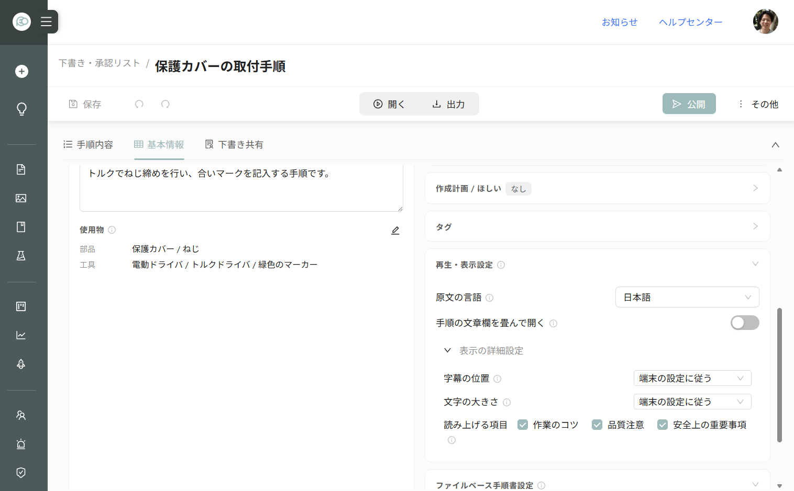Click the plus create icon in the sidebar
This screenshot has height=491, width=794.
coord(21,71)
